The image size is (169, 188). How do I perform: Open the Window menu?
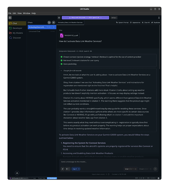point(26,13)
